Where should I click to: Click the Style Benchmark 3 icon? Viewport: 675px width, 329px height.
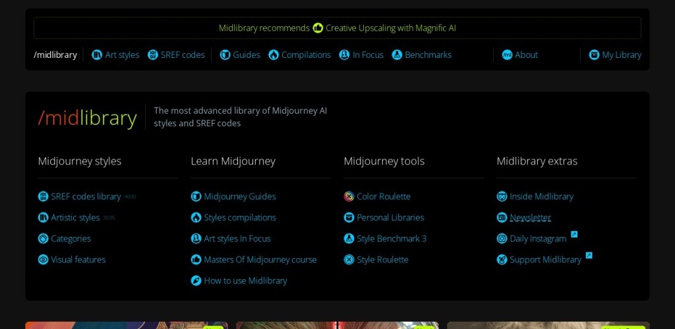point(349,239)
